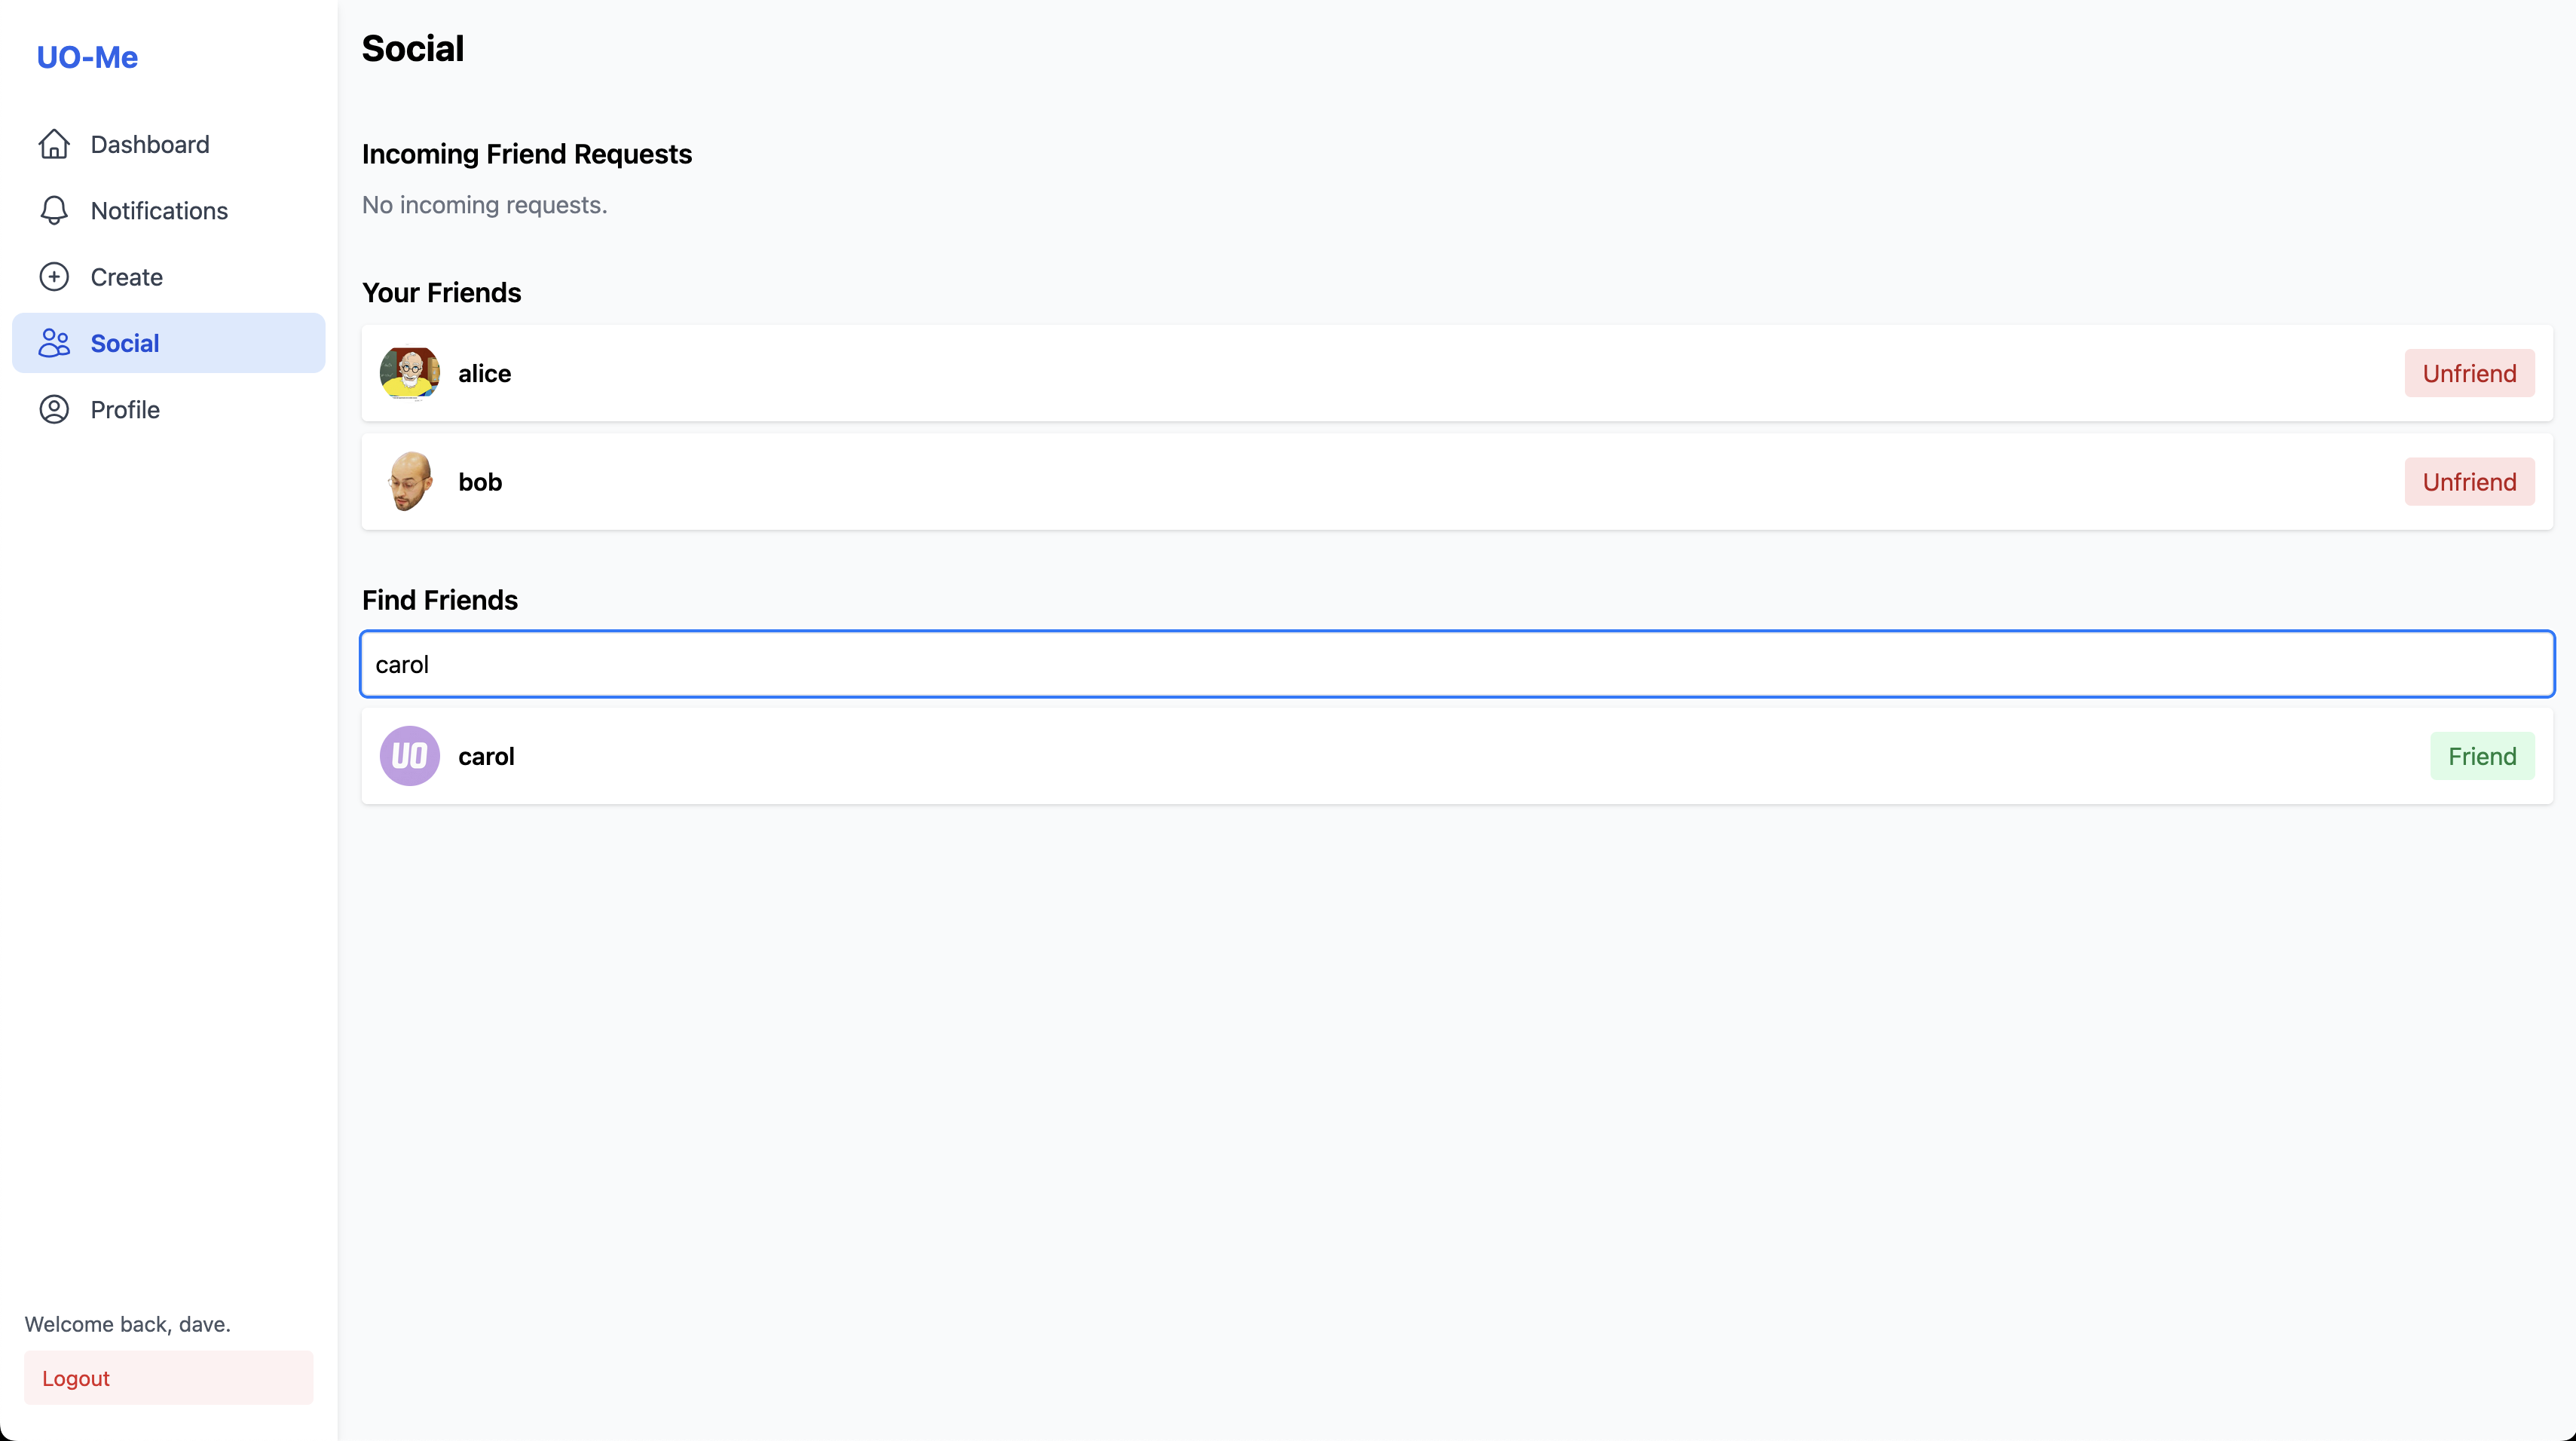The width and height of the screenshot is (2576, 1441).
Task: Click the Friend badge for carol
Action: click(x=2481, y=756)
